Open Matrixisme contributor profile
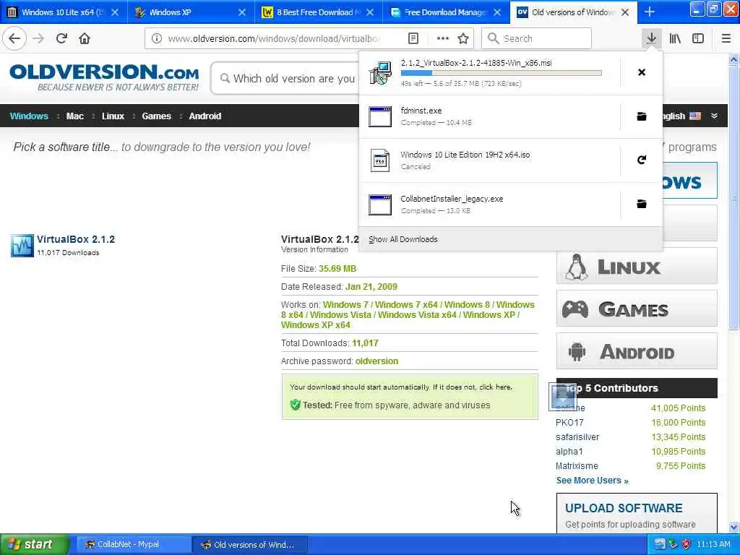740x555 pixels. point(577,466)
